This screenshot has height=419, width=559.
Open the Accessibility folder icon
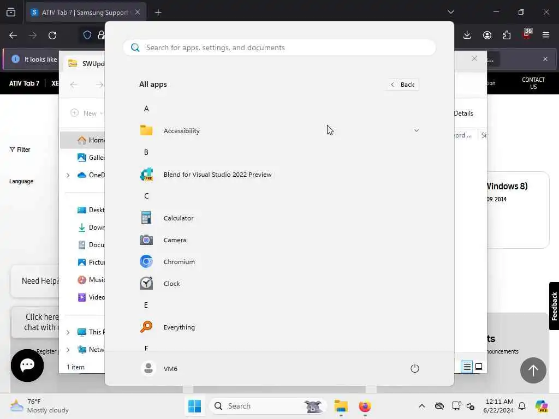click(146, 130)
